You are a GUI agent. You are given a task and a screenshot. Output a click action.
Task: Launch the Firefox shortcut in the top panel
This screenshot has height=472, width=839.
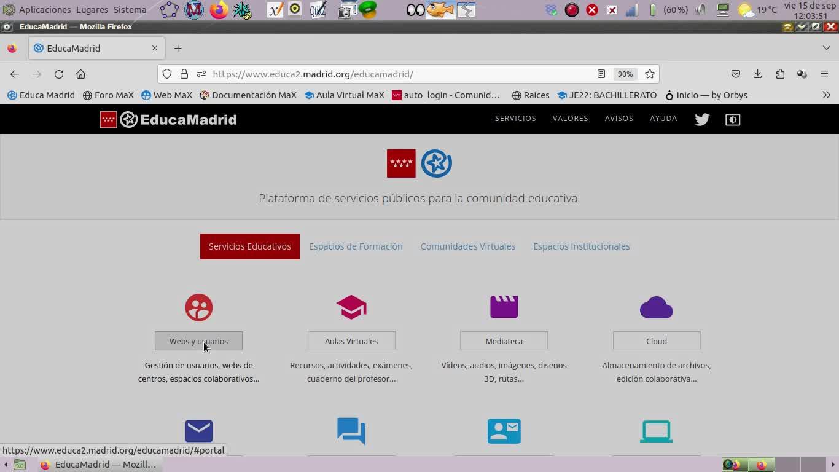point(219,10)
